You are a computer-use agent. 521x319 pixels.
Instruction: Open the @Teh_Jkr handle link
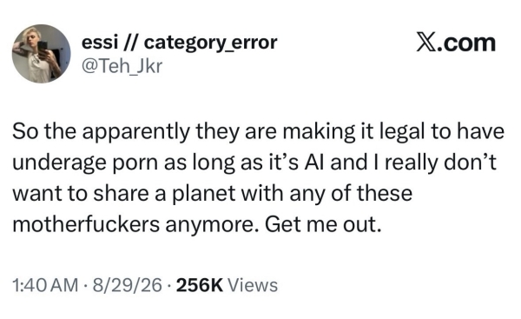coord(122,66)
